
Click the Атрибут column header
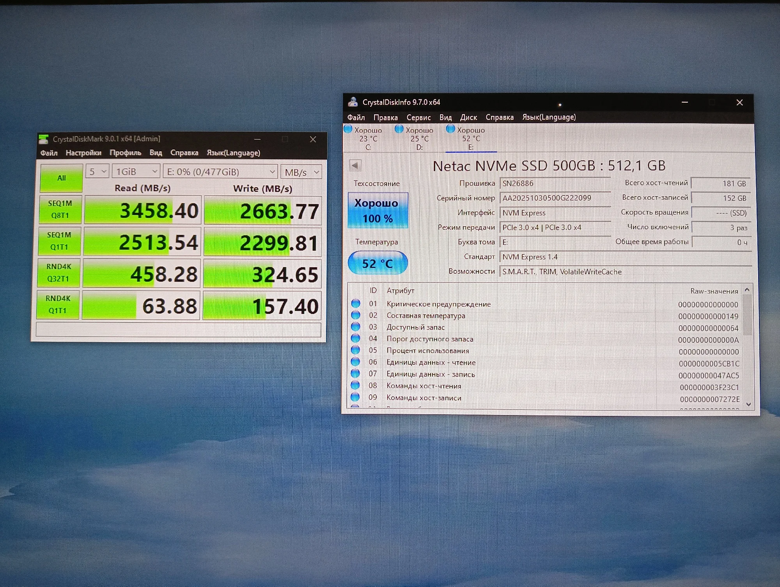(x=400, y=291)
